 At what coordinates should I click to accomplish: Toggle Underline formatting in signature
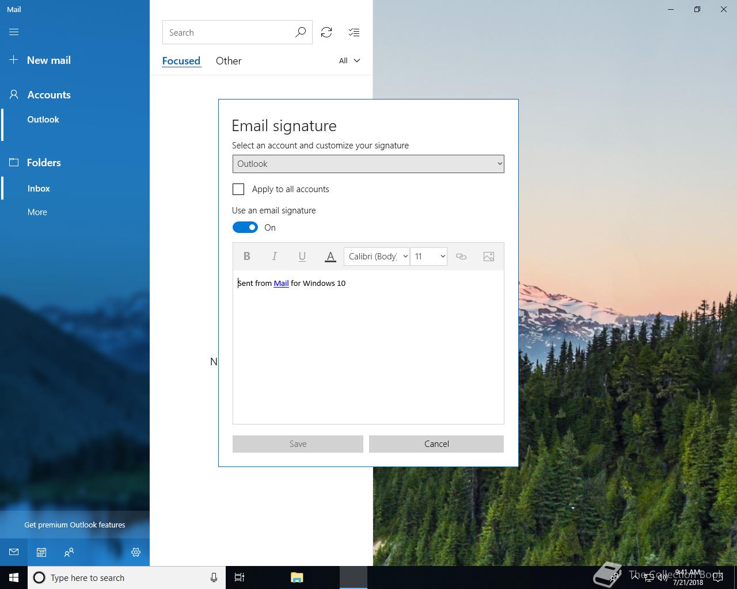click(302, 257)
